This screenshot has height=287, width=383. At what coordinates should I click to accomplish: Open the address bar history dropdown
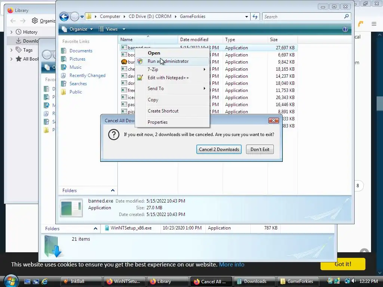click(x=246, y=16)
